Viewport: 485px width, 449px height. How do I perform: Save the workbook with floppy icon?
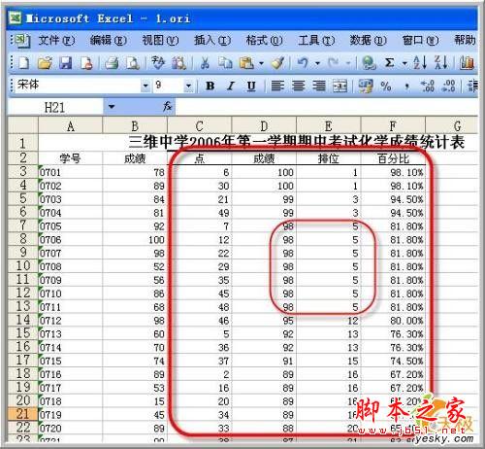click(x=66, y=62)
